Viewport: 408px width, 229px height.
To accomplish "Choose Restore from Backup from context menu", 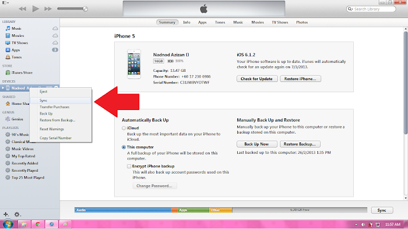I will [61, 120].
